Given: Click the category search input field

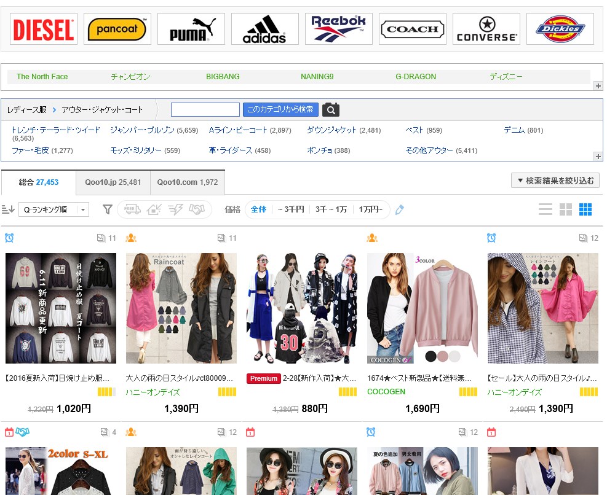Looking at the screenshot, I should point(205,109).
